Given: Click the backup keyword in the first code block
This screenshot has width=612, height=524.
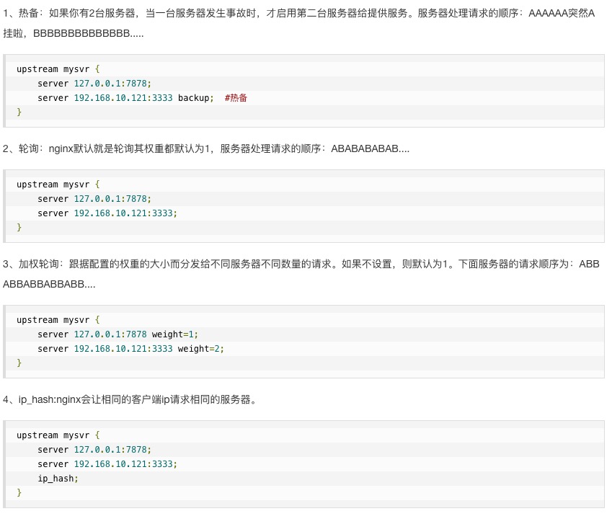Looking at the screenshot, I should [195, 98].
